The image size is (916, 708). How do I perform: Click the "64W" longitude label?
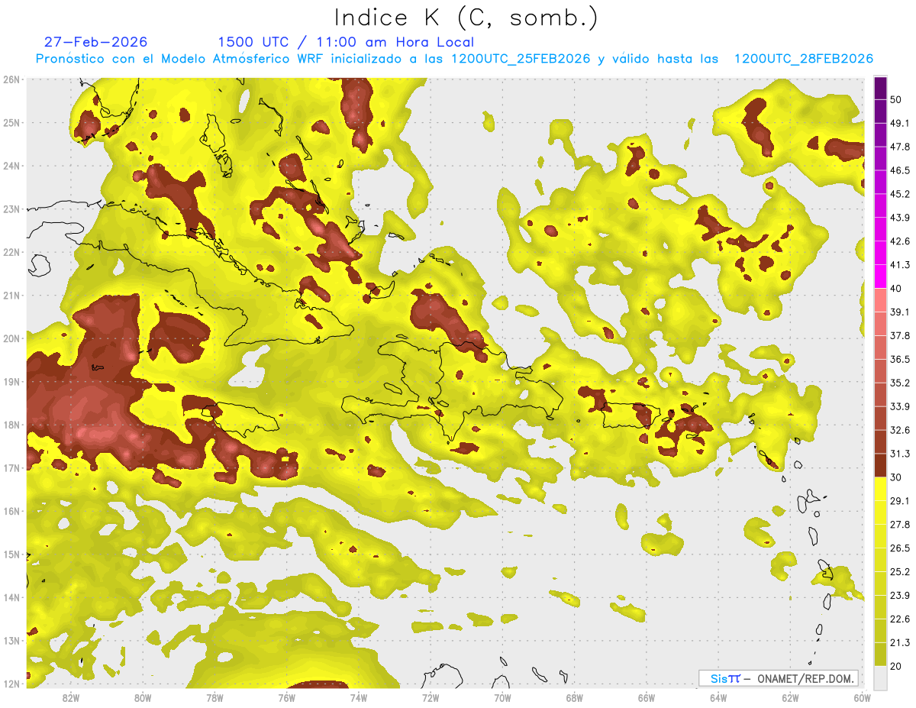point(718,697)
